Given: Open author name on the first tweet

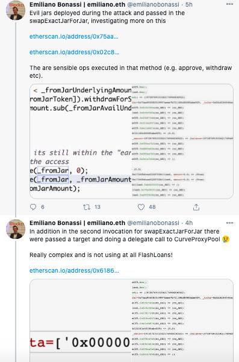Looking at the screenshot, I should (x=77, y=4).
